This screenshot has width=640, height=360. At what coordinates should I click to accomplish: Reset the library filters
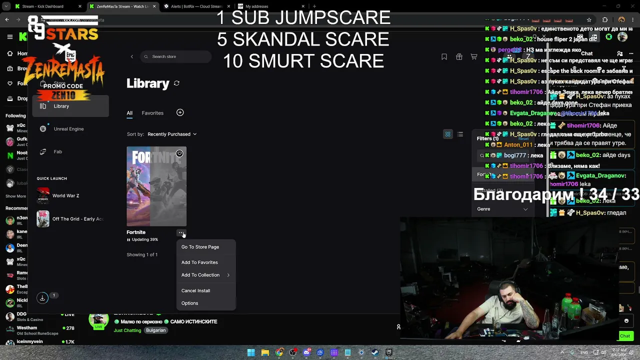click(x=523, y=138)
